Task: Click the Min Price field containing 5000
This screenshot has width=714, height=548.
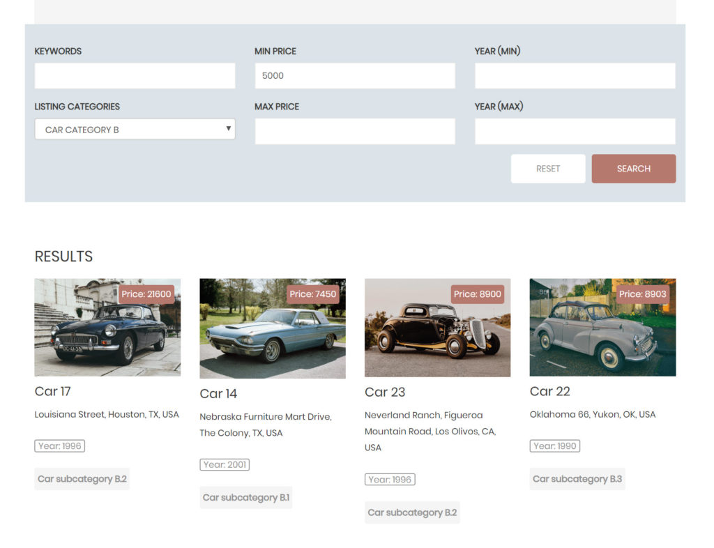Action: point(355,76)
